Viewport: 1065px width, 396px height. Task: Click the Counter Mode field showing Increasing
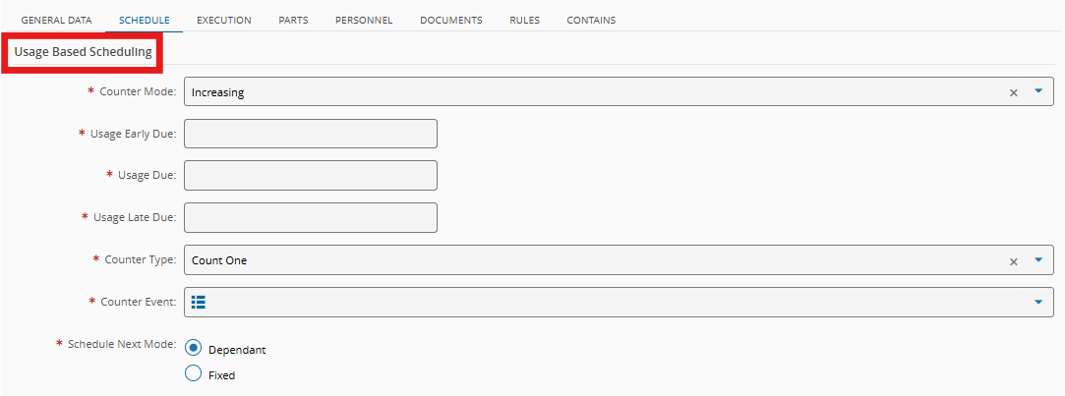[619, 91]
